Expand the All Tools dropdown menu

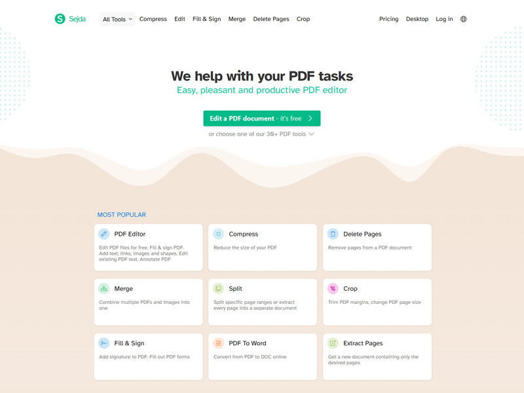[117, 20]
